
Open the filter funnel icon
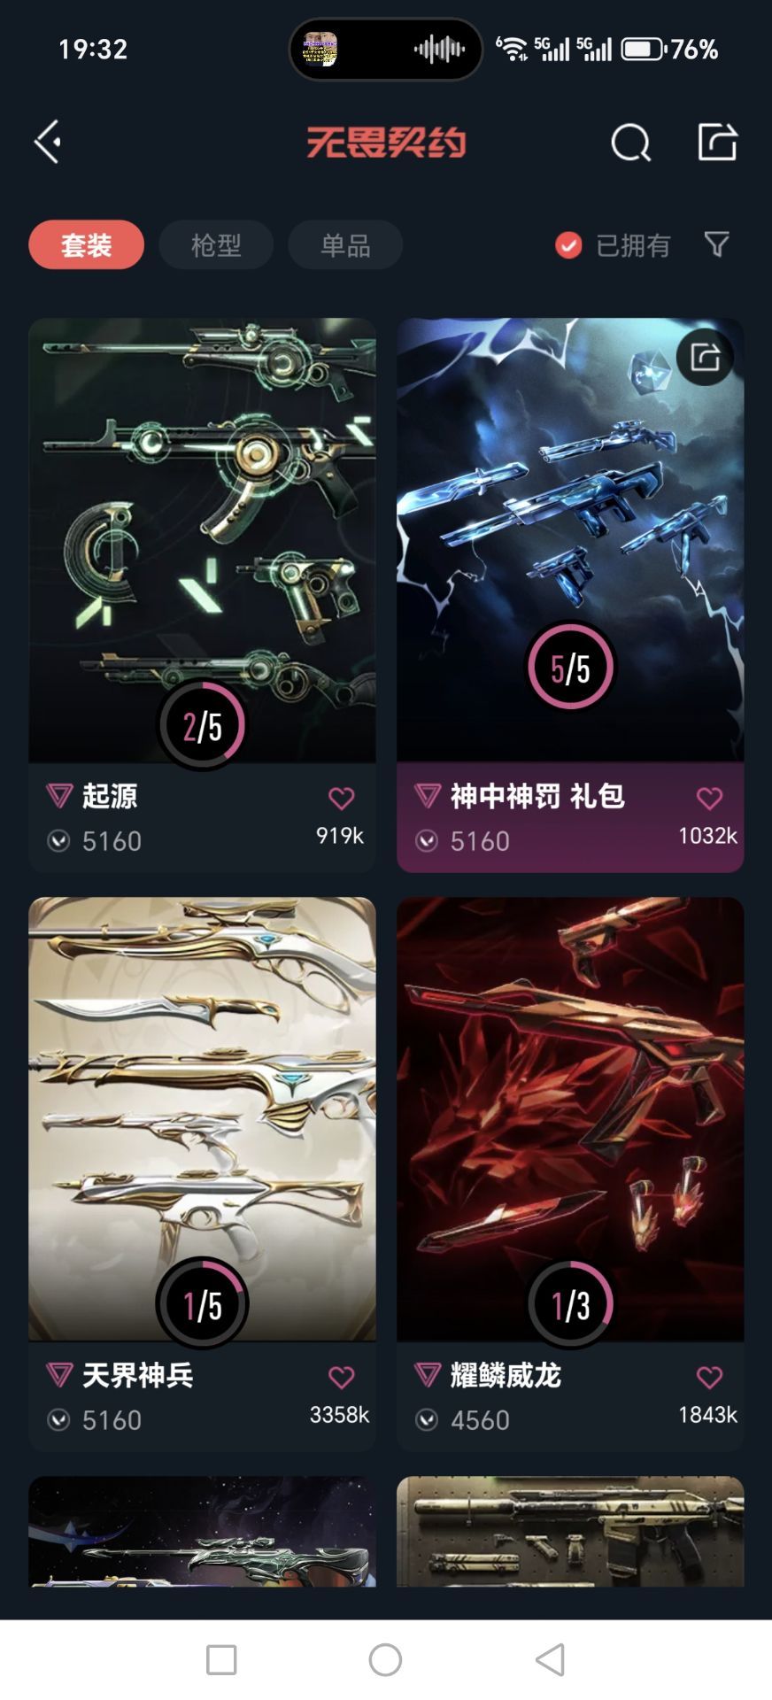[716, 244]
